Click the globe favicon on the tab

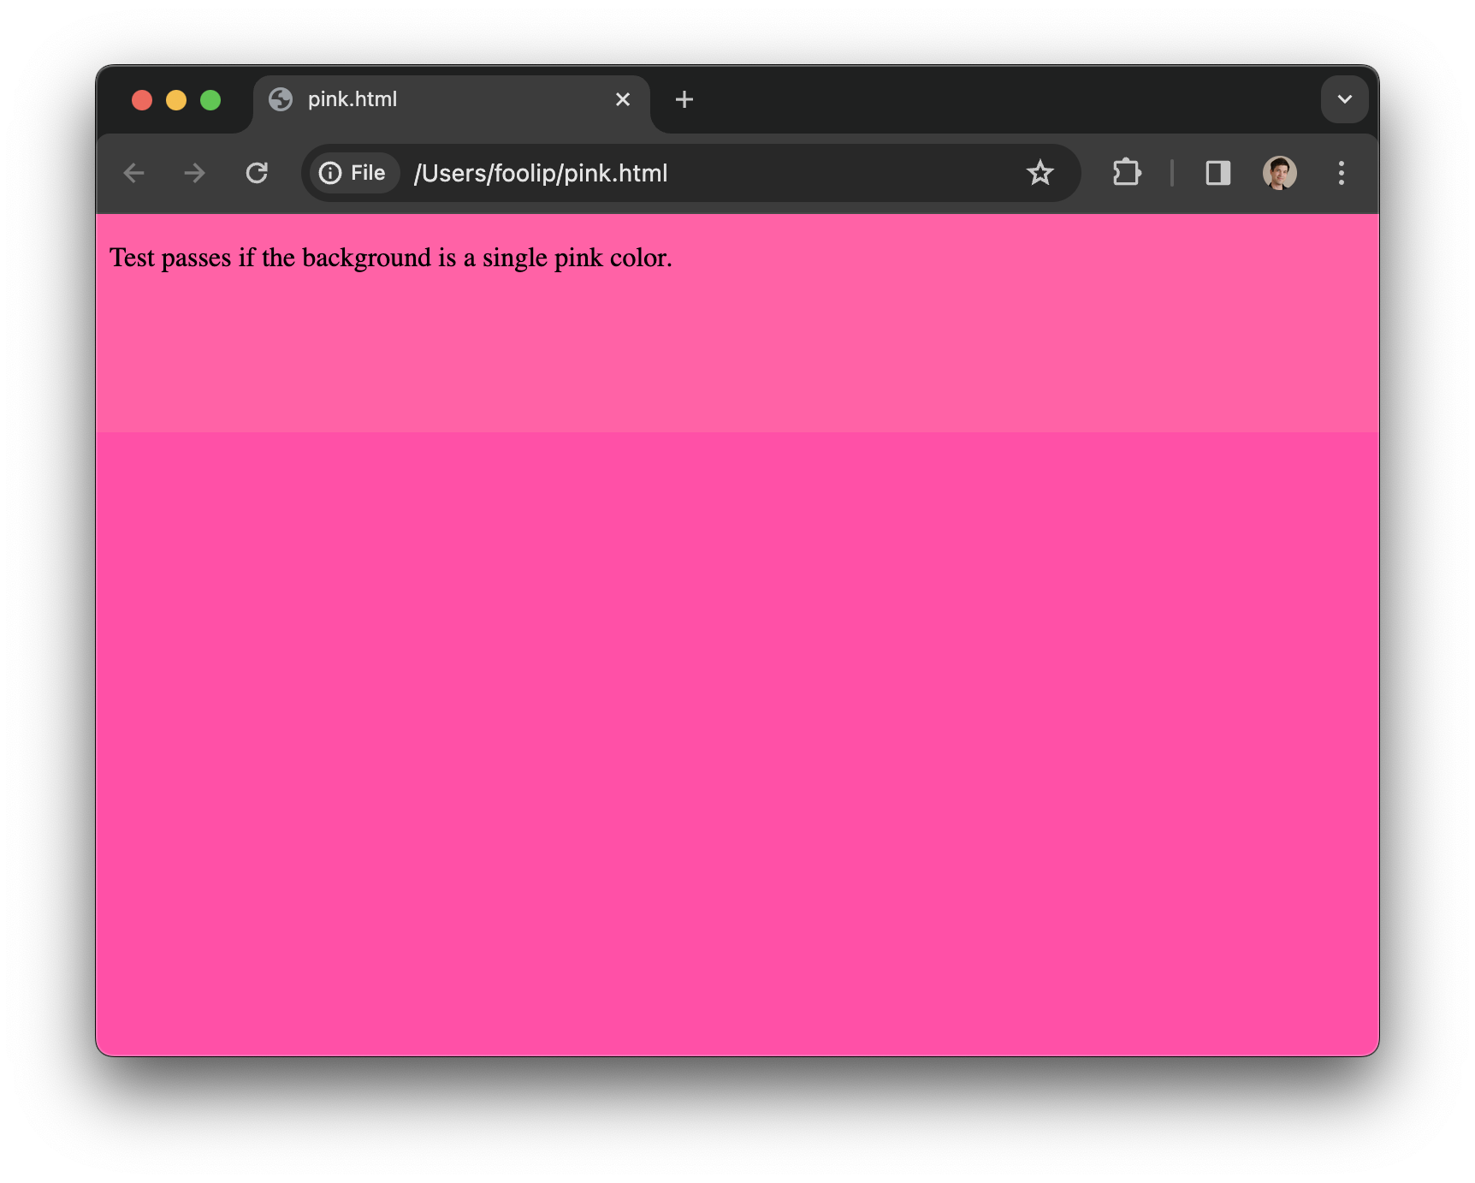click(281, 100)
